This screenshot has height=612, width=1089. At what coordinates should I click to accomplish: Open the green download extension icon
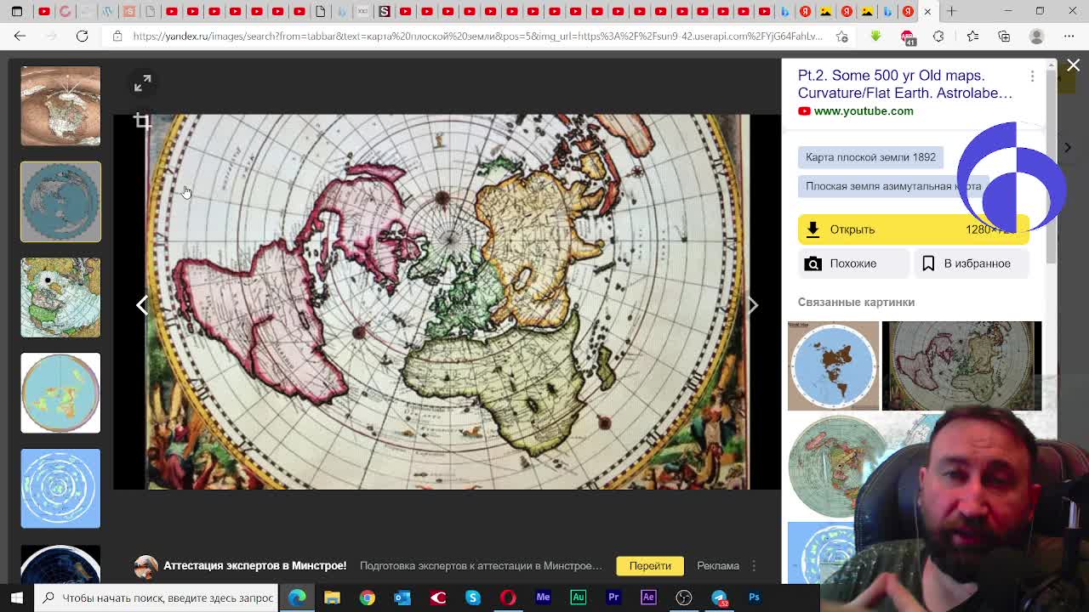click(875, 37)
